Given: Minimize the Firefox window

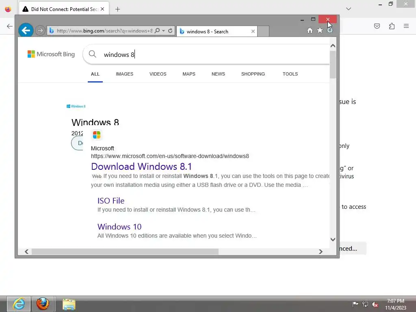Looking at the screenshot, I should 380,4.
